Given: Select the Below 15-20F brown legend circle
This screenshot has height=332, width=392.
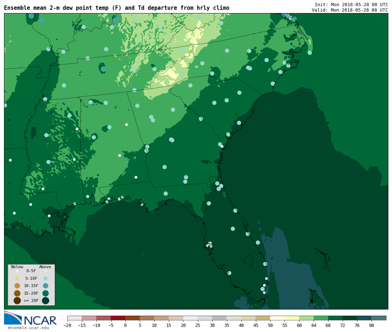Looking at the screenshot, I should tap(17, 293).
